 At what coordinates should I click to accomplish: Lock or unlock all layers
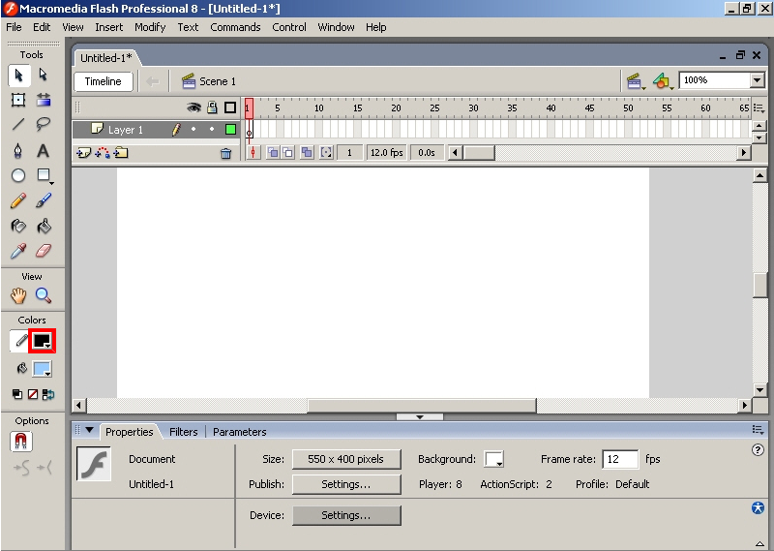(212, 107)
